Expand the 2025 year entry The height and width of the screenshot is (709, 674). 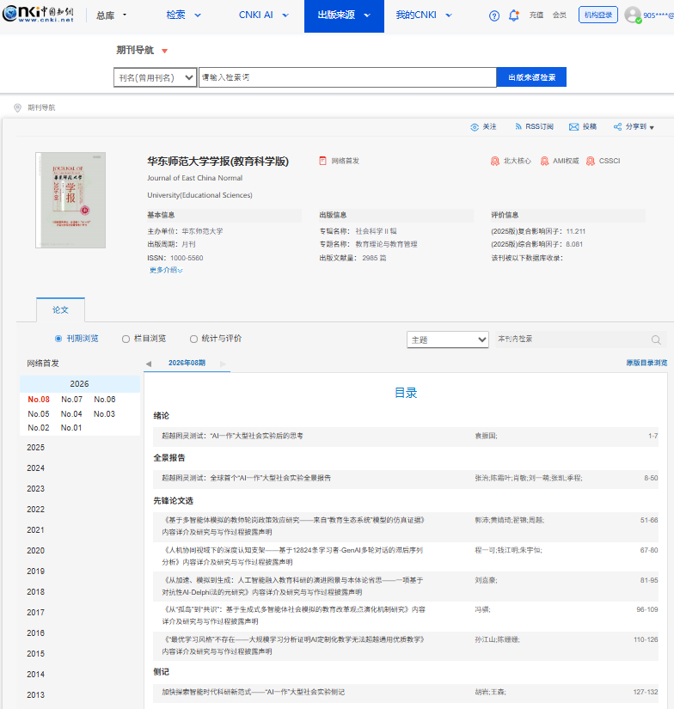click(x=36, y=448)
